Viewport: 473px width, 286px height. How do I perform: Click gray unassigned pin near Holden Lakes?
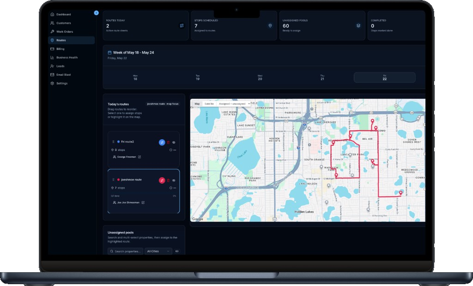pos(327,203)
